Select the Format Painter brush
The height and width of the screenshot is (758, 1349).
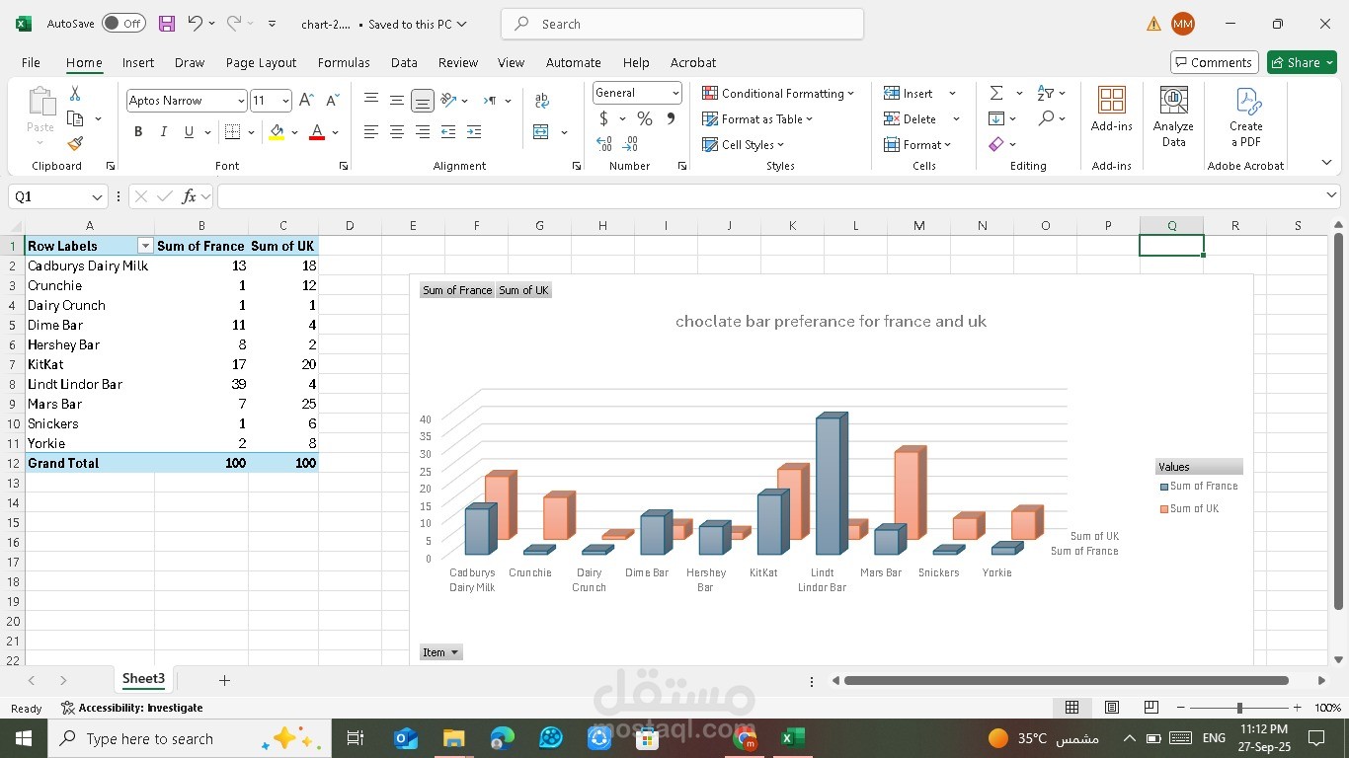[75, 144]
